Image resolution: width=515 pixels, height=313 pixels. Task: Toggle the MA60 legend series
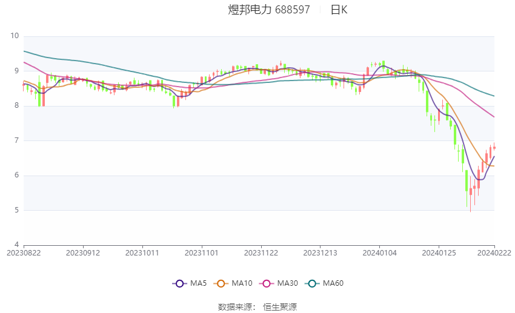[x=324, y=283]
